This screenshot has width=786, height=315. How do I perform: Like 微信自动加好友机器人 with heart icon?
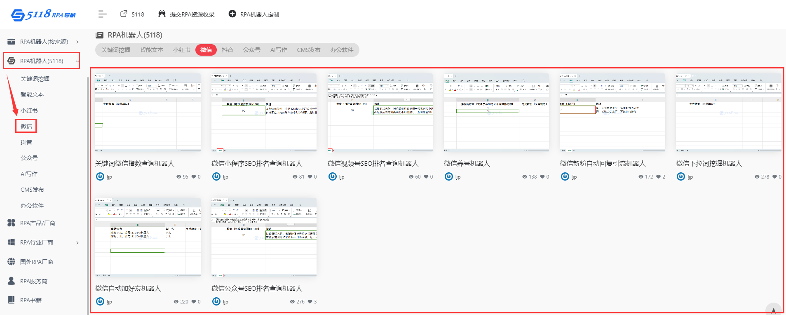tap(194, 302)
